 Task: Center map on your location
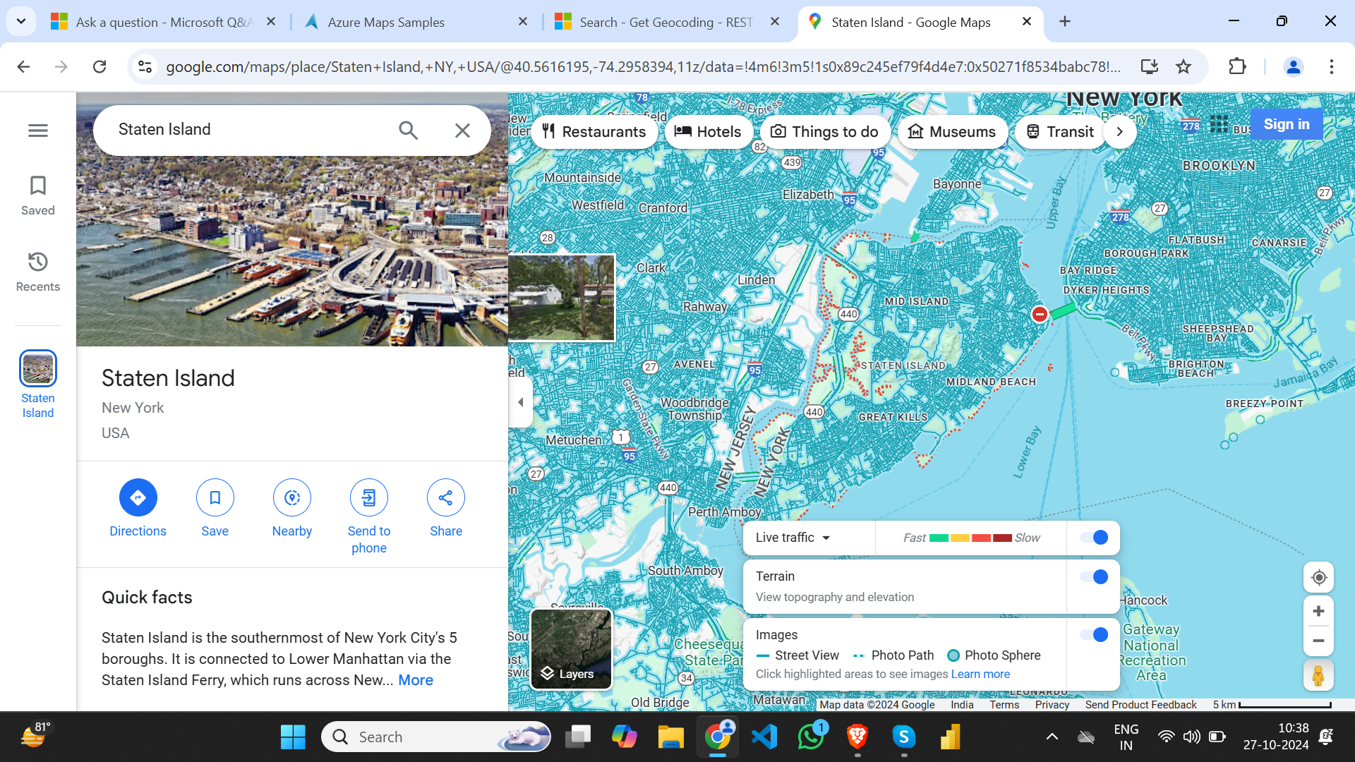tap(1318, 578)
